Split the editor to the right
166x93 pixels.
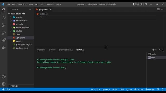158,9
